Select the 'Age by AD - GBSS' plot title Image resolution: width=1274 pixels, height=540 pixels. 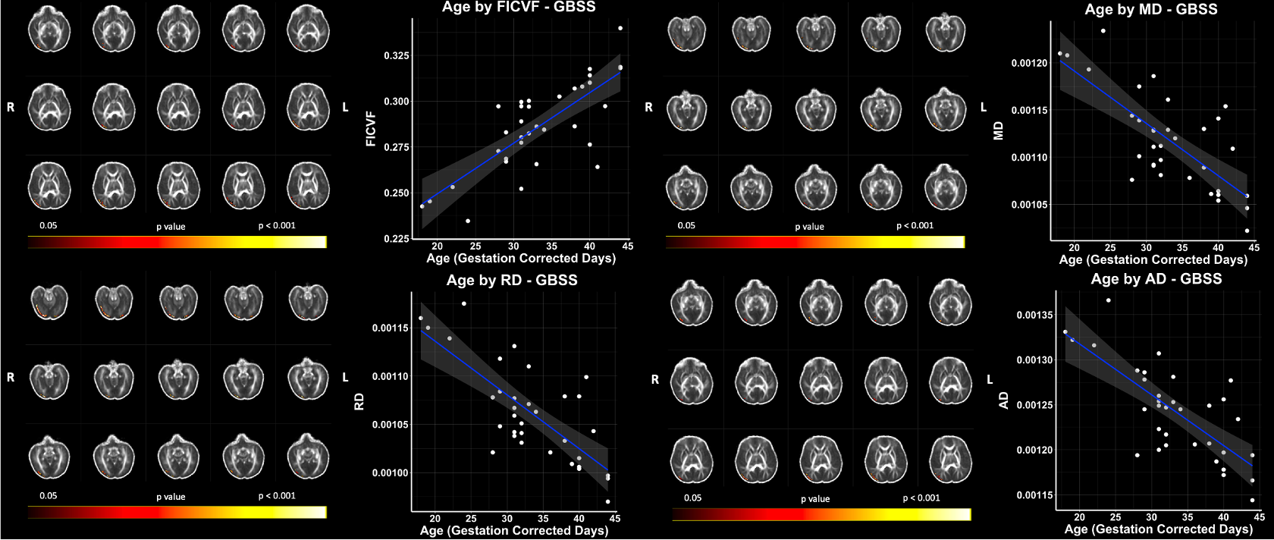[x=1156, y=279]
